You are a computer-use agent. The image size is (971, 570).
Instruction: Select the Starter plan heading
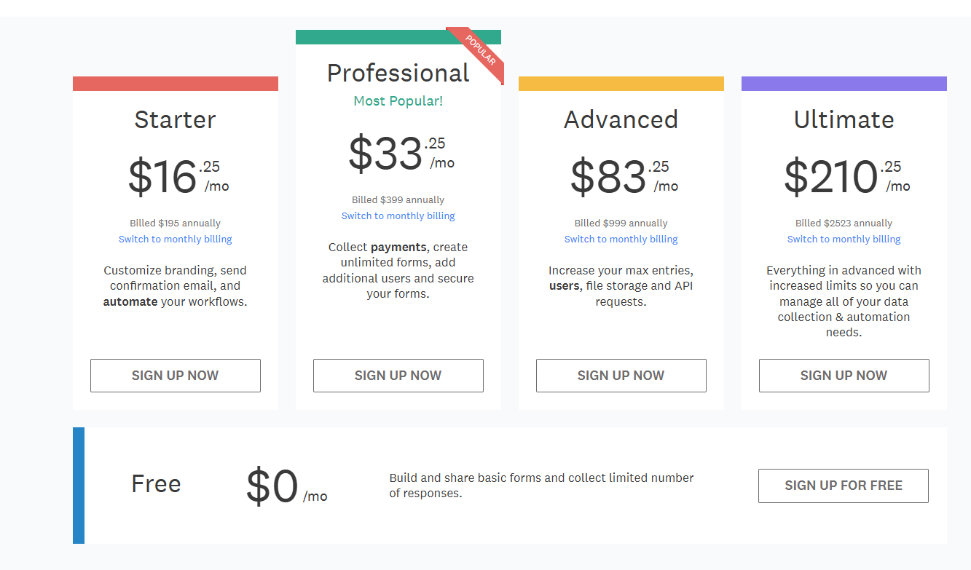click(x=175, y=119)
